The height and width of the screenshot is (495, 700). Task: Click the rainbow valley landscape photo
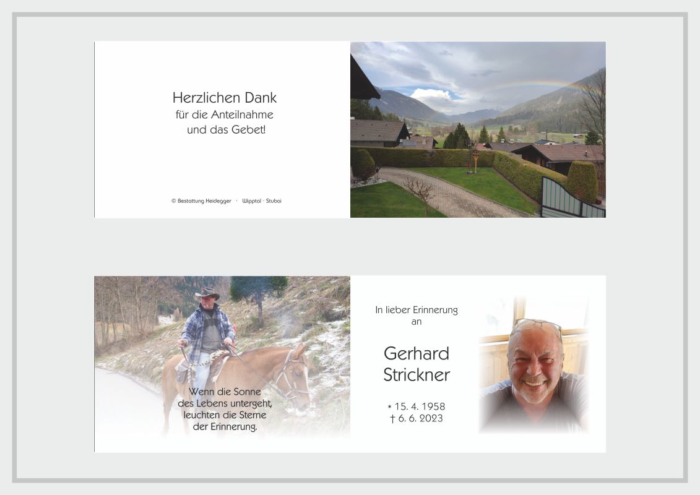478,129
